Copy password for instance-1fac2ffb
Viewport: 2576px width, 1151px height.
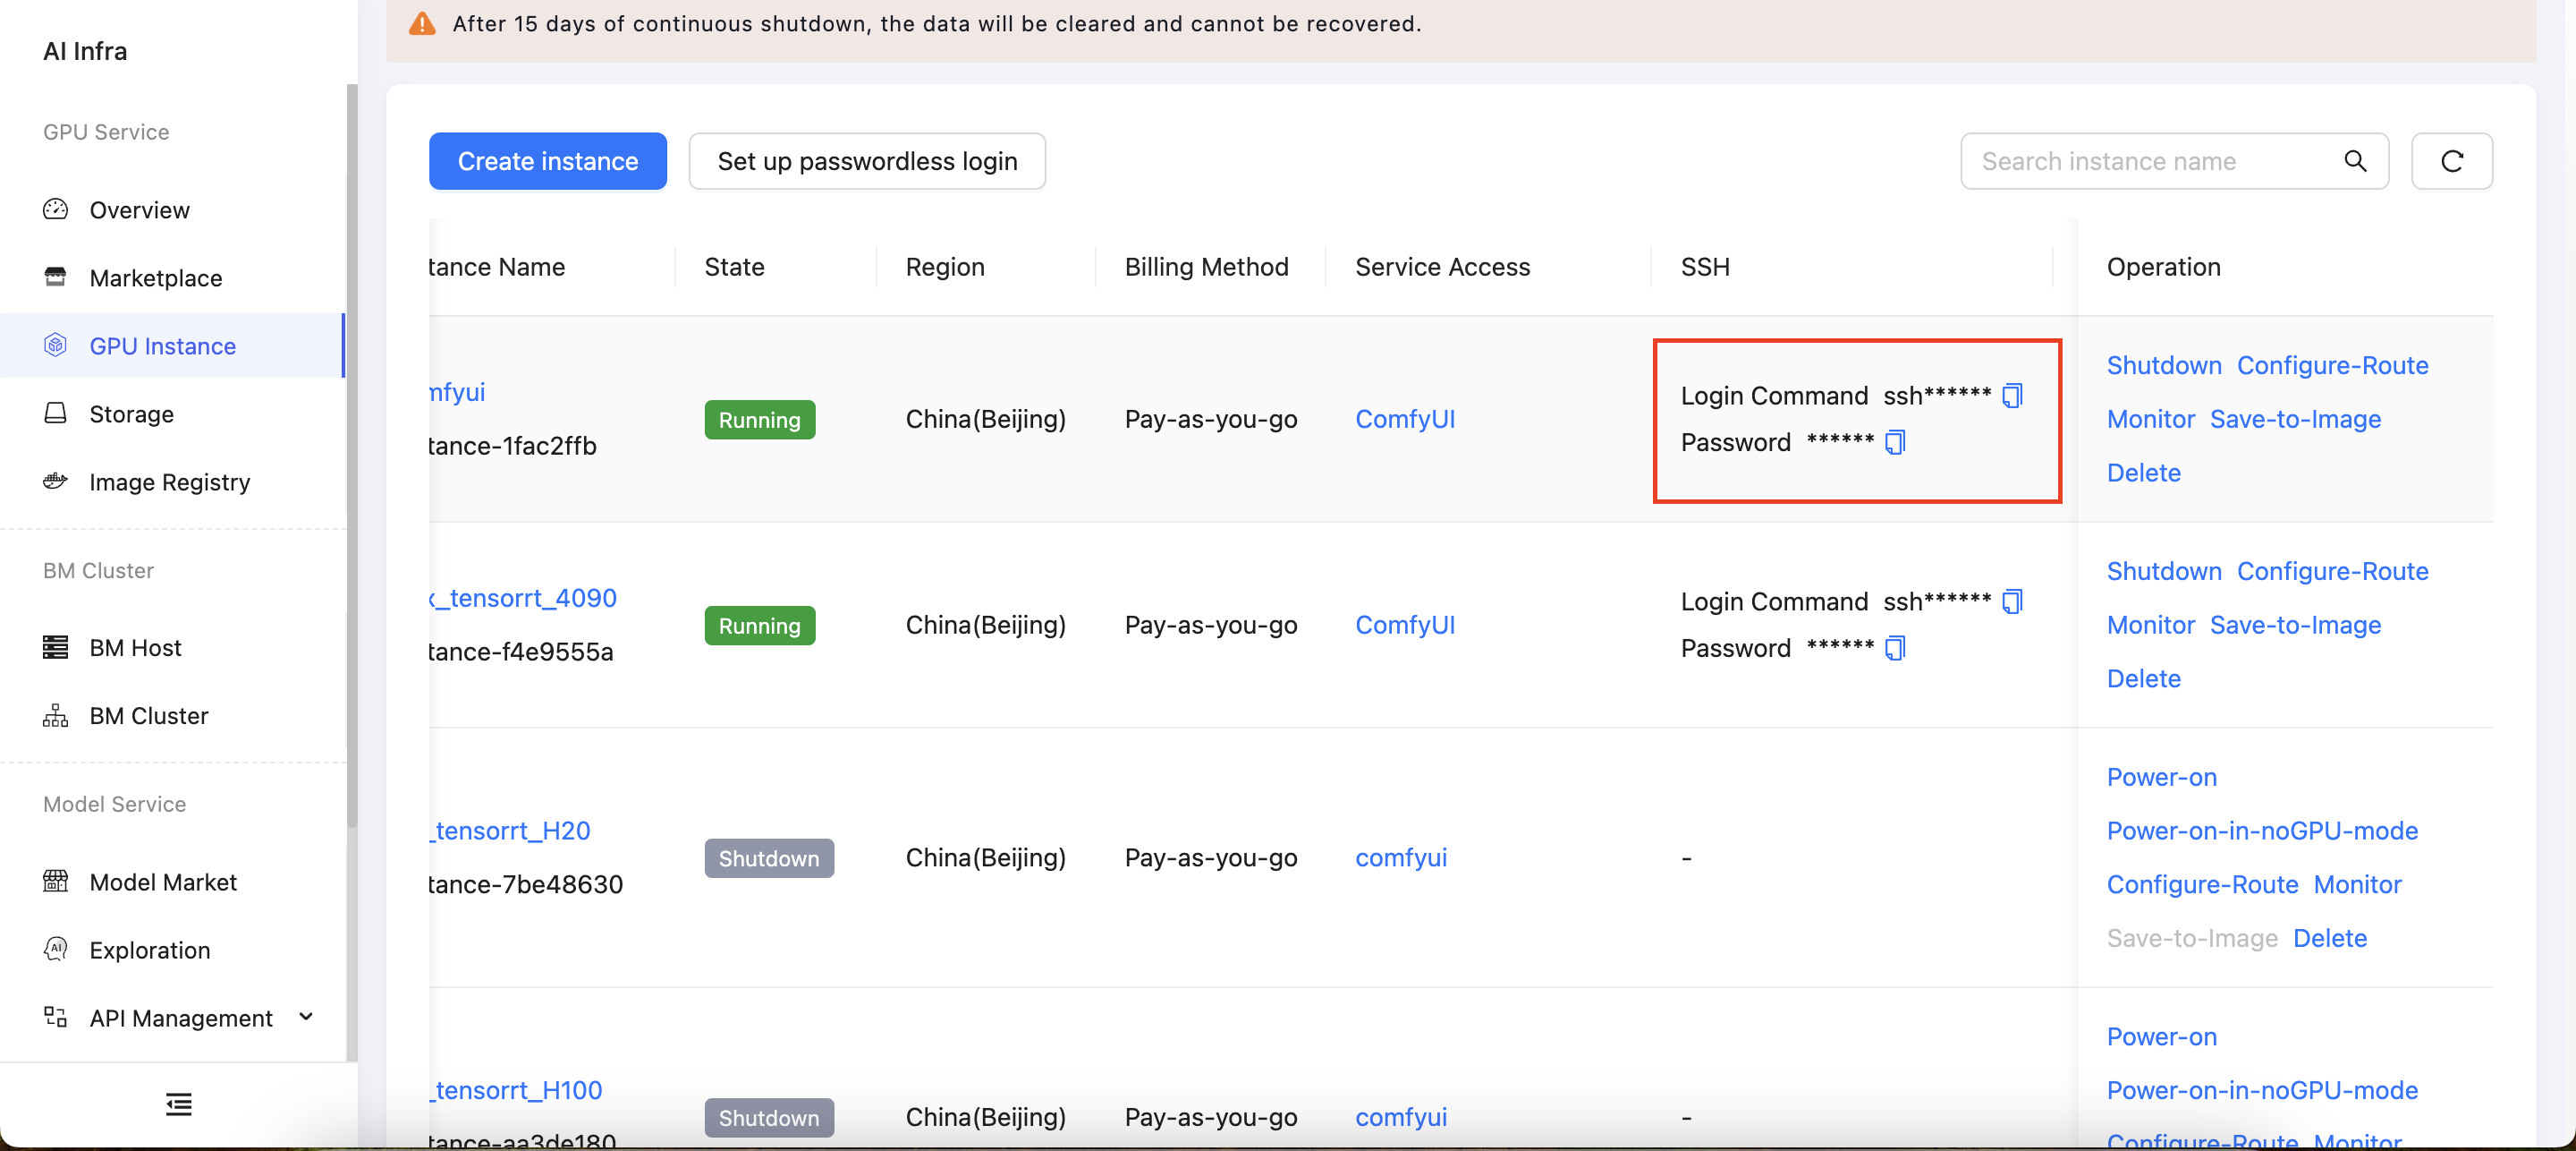click(1896, 442)
